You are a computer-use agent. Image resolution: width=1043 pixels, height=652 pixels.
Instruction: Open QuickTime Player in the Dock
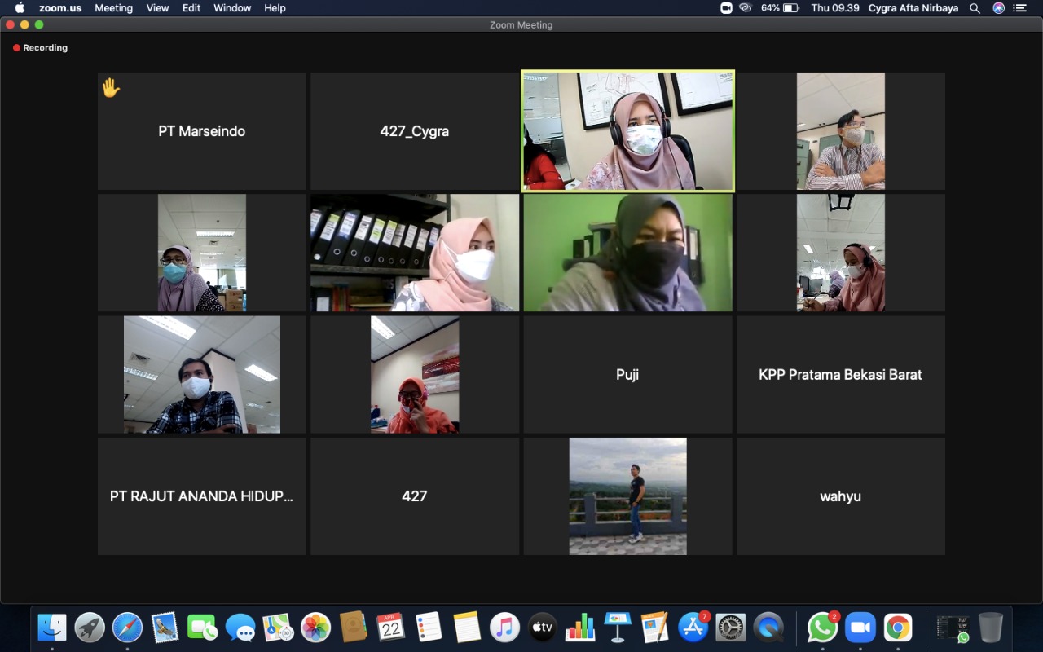768,628
